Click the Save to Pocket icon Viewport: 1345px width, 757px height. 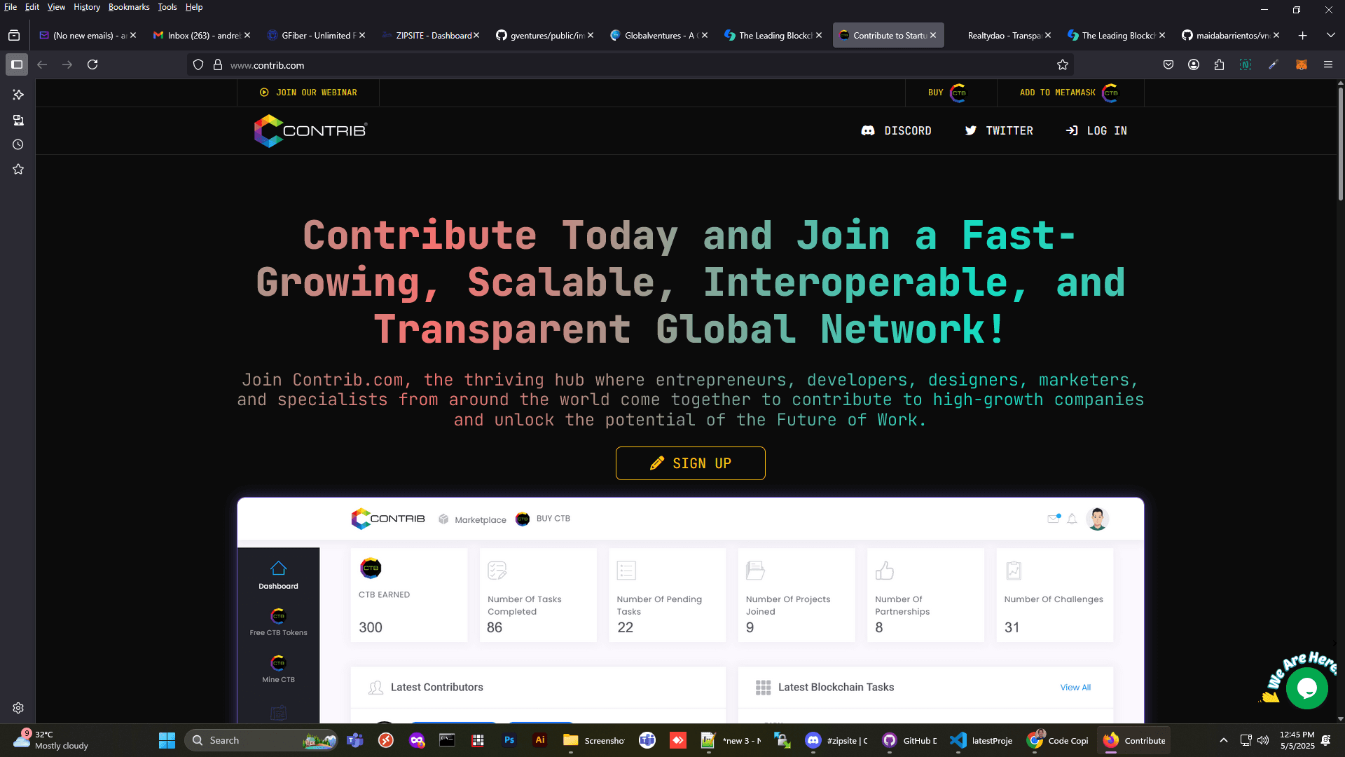pyautogui.click(x=1168, y=64)
